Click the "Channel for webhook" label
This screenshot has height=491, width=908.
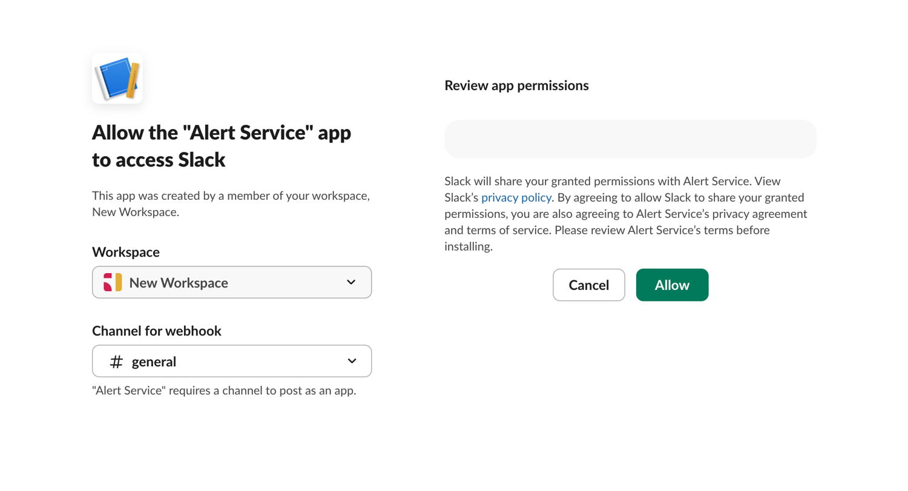pyautogui.click(x=157, y=331)
